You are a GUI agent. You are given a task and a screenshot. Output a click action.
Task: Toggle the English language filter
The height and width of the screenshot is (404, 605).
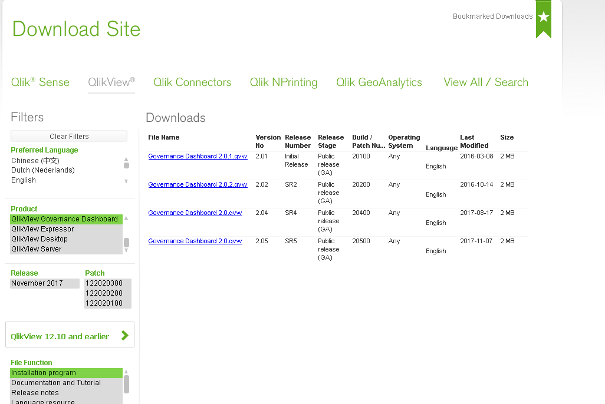pyautogui.click(x=23, y=180)
